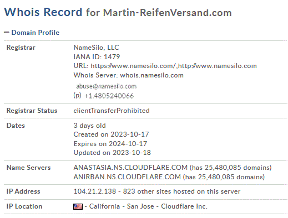The image size is (288, 218).
Task: Click ANIRBAN.NS.CLOUDFLARE.COM name server
Action: pos(127,177)
